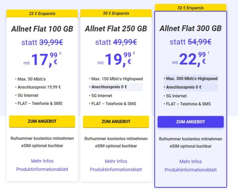Click footnote 3 beside the 17,99 € price
This screenshot has width=238, height=195.
tap(60, 54)
